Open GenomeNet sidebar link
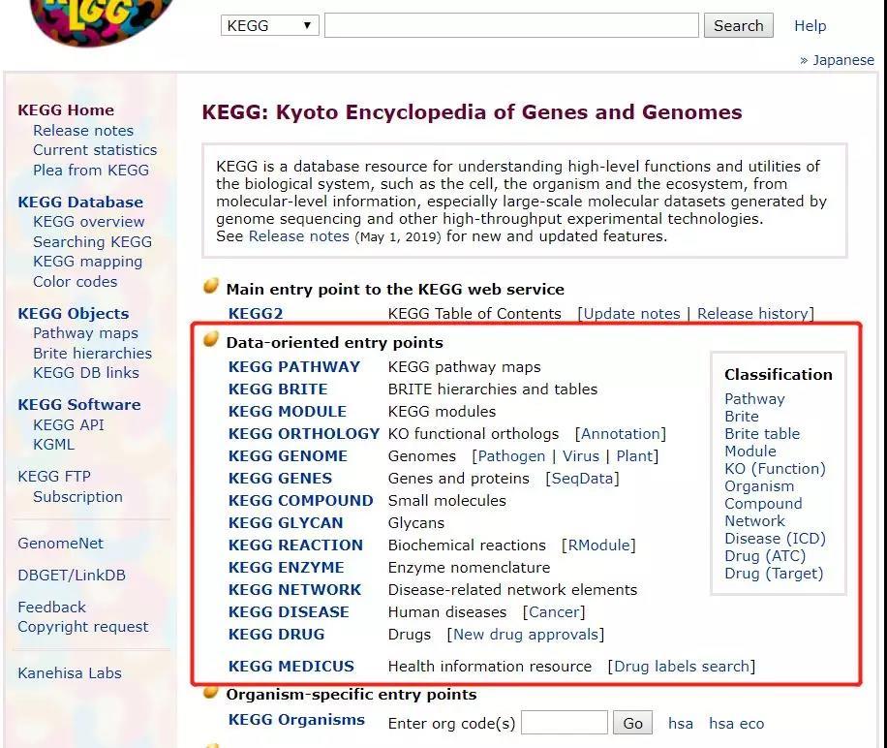The width and height of the screenshot is (887, 748). pos(61,544)
